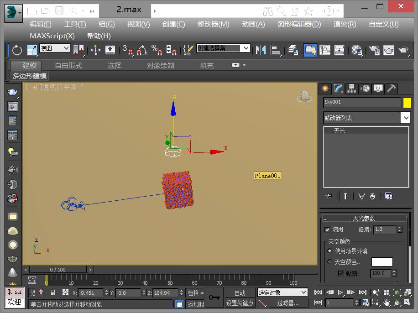Click the Align tool icon
The height and width of the screenshot is (313, 418).
[x=275, y=50]
